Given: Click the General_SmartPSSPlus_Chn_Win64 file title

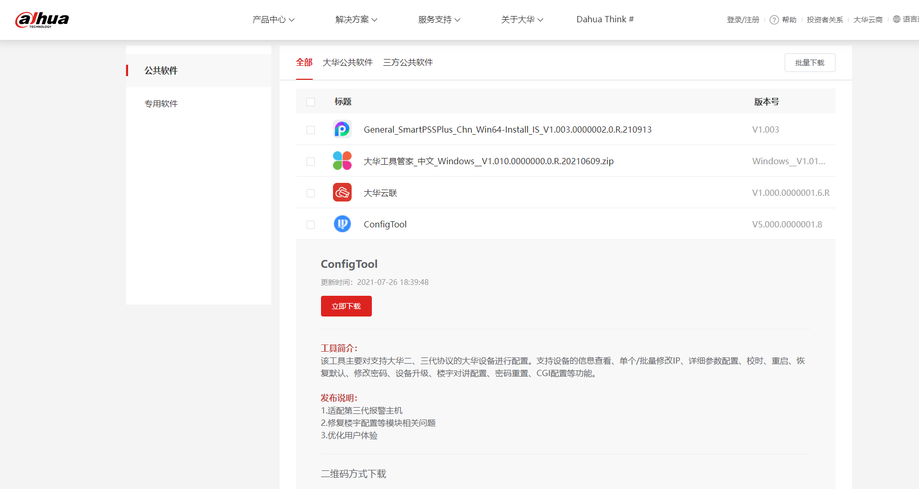Looking at the screenshot, I should (508, 130).
